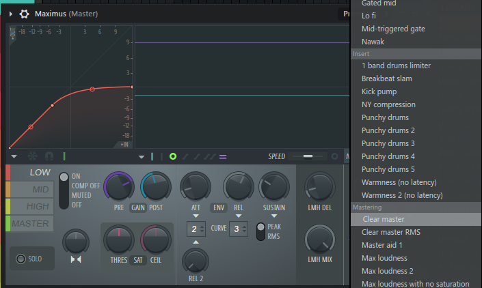The height and width of the screenshot is (288, 482).
Task: Select the second single curve display icon
Action: (x=197, y=157)
